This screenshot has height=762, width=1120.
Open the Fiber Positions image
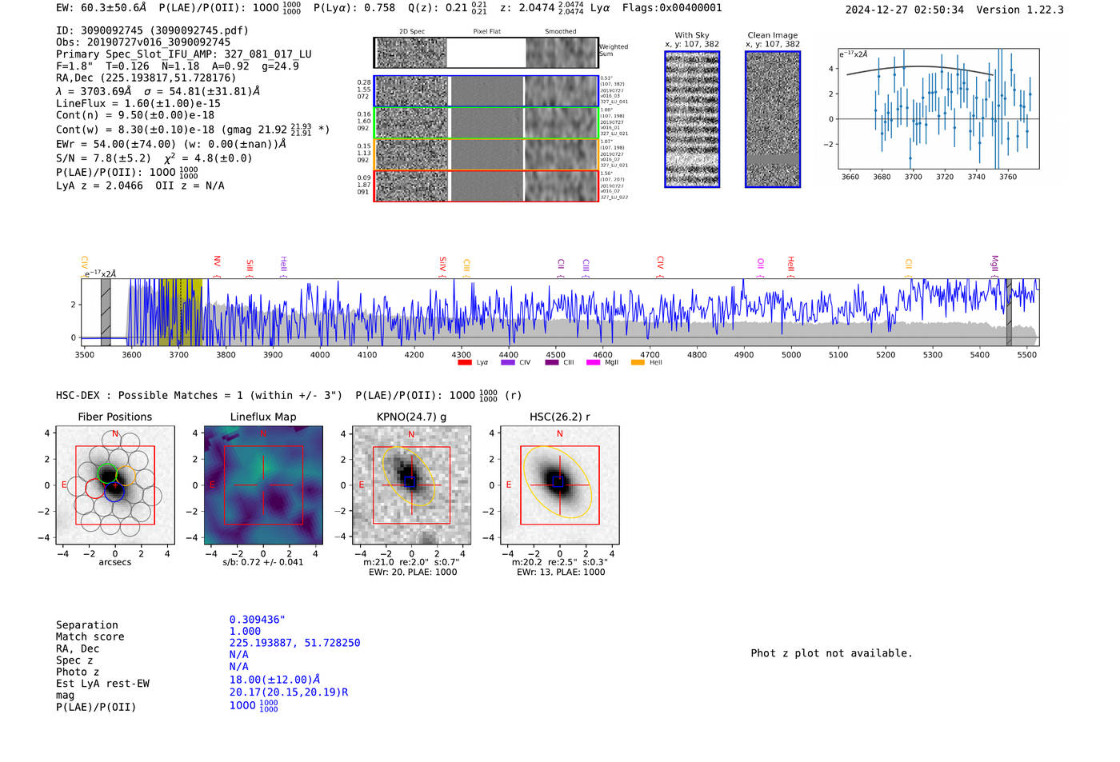[115, 485]
